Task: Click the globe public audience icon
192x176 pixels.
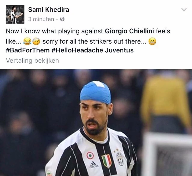Action: [62, 19]
